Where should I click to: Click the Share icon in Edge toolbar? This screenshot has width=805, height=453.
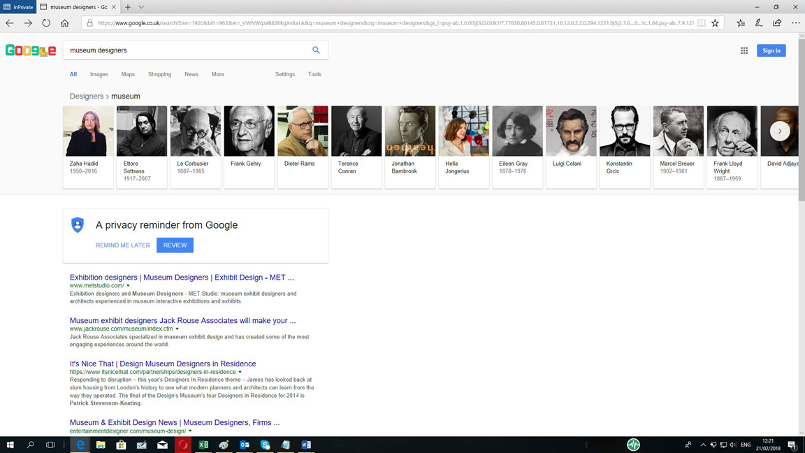[777, 23]
